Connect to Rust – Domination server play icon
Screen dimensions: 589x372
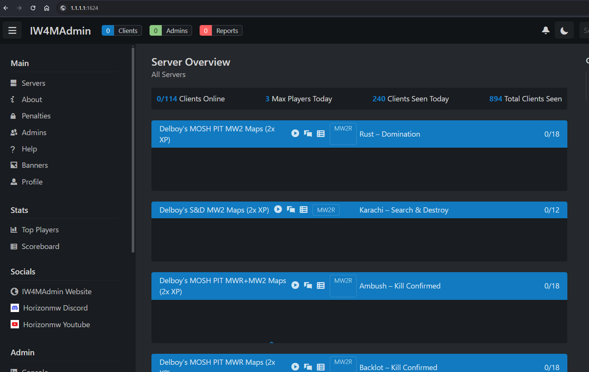pyautogui.click(x=295, y=133)
